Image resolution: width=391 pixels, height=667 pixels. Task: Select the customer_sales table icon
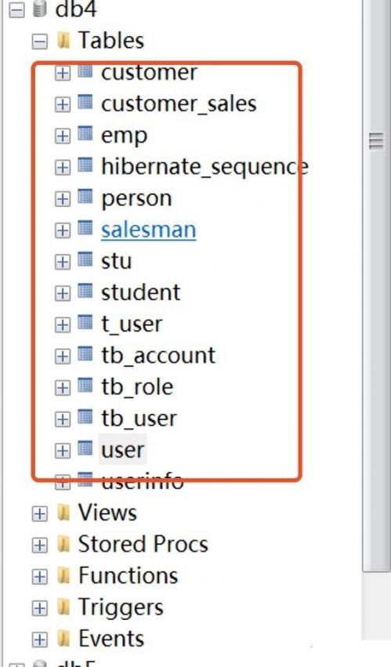pyautogui.click(x=85, y=103)
